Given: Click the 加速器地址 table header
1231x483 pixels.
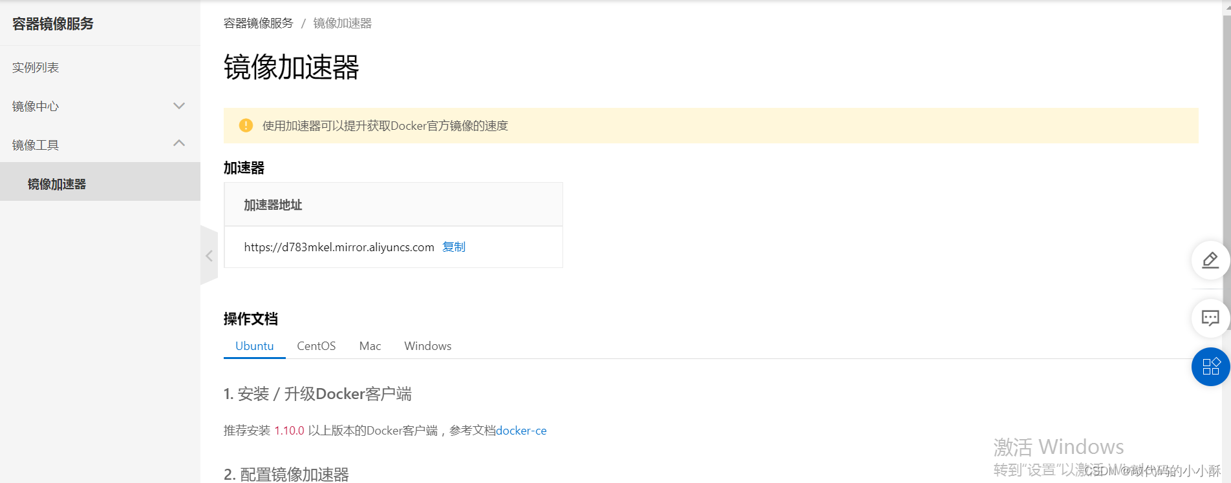Looking at the screenshot, I should pos(273,205).
